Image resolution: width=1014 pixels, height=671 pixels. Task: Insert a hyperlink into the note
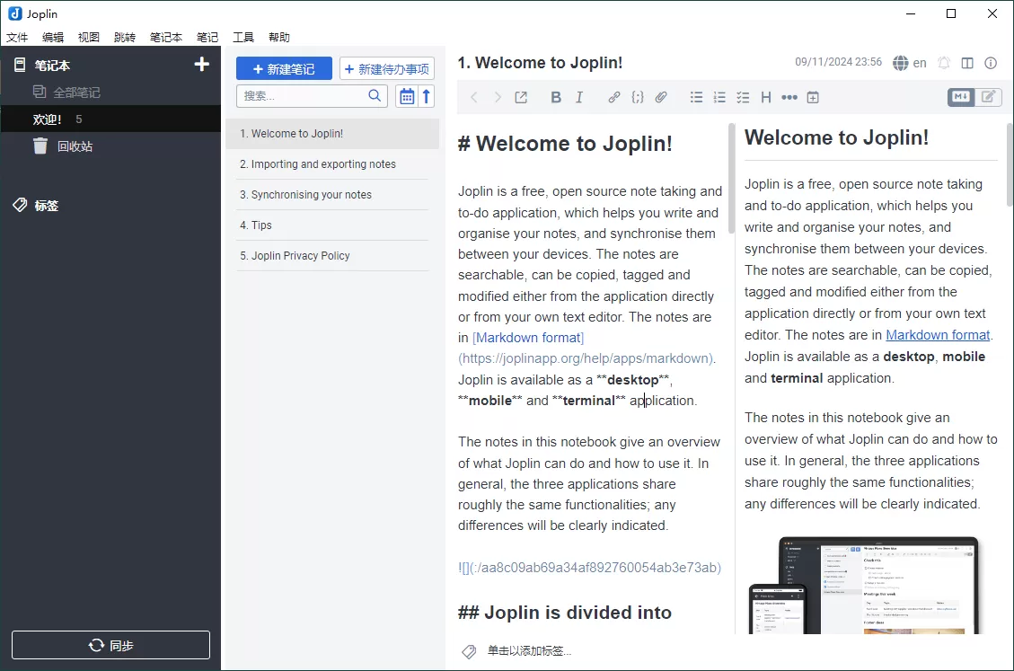(x=614, y=96)
